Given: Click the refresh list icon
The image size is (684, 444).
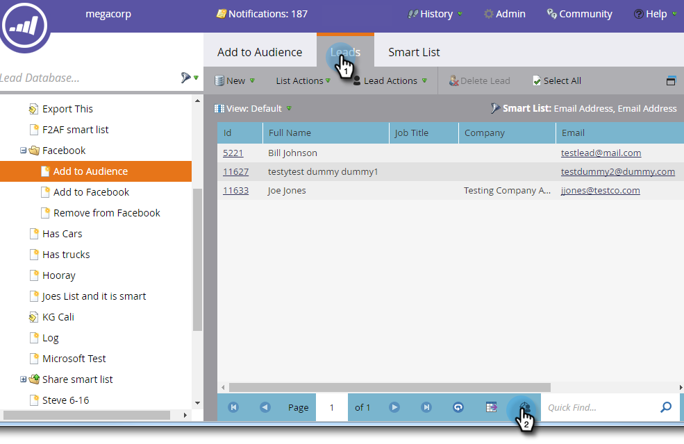Looking at the screenshot, I should [x=458, y=407].
